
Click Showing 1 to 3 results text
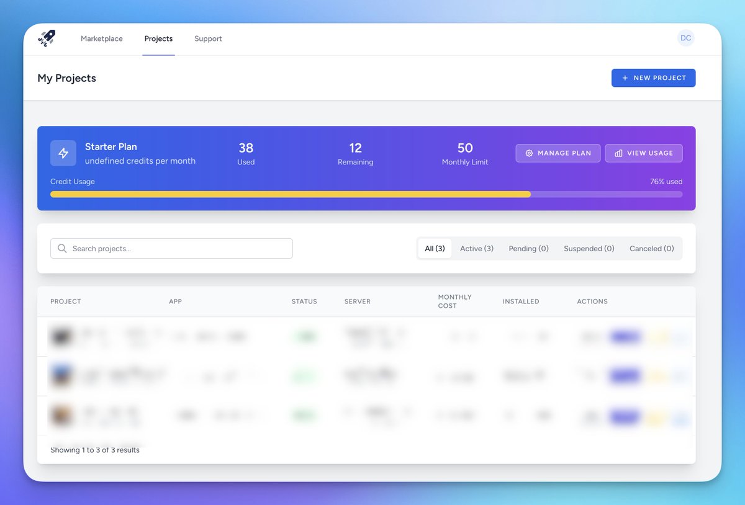click(95, 450)
